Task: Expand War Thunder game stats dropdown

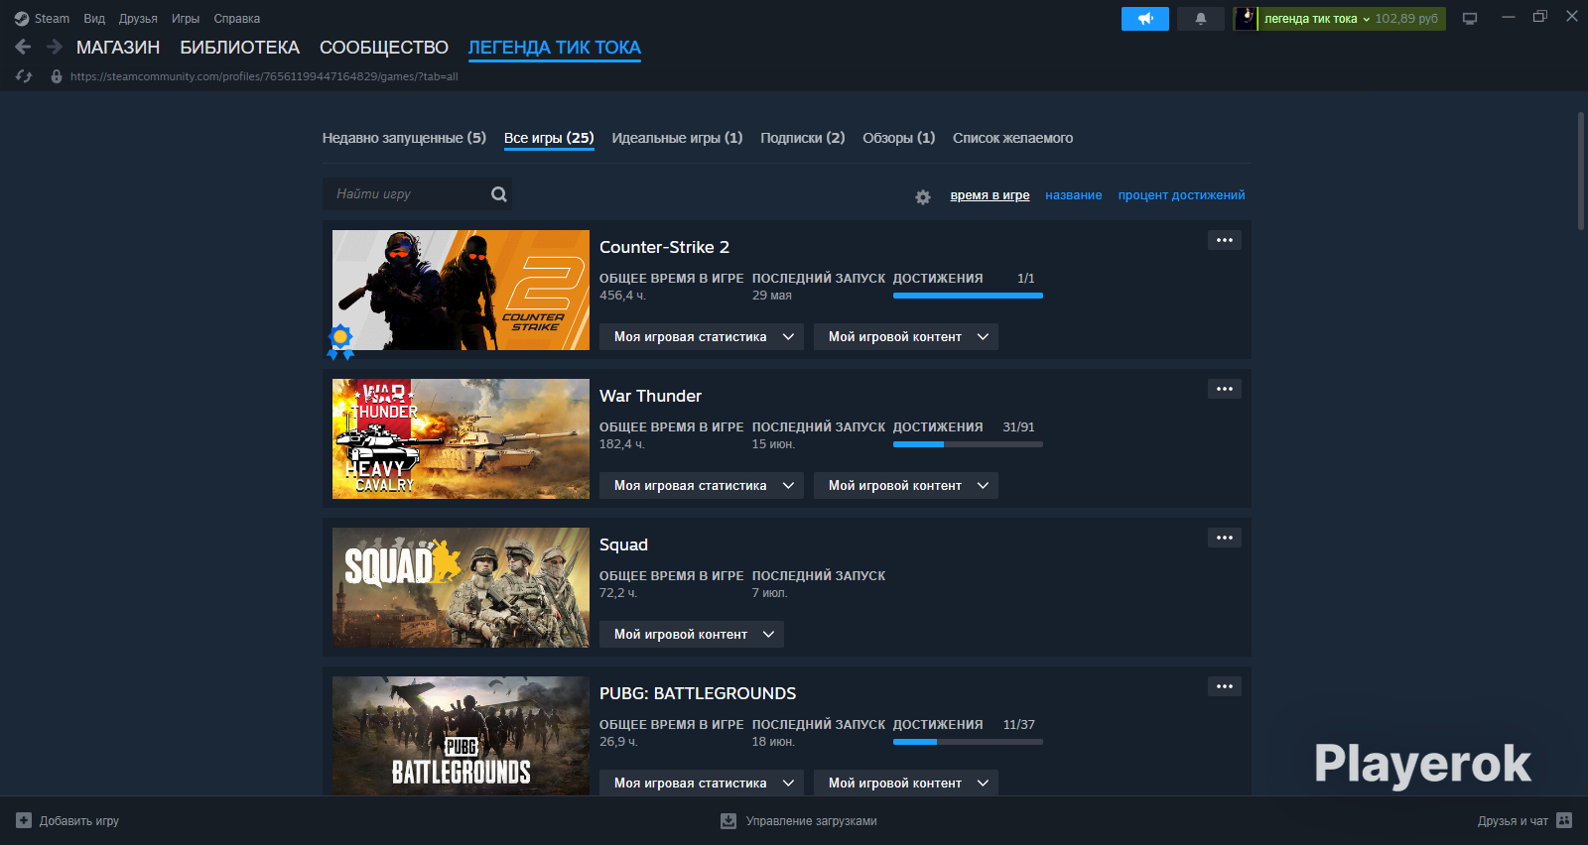Action: point(702,486)
